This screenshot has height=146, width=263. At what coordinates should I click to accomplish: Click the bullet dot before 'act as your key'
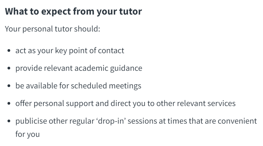(9, 50)
